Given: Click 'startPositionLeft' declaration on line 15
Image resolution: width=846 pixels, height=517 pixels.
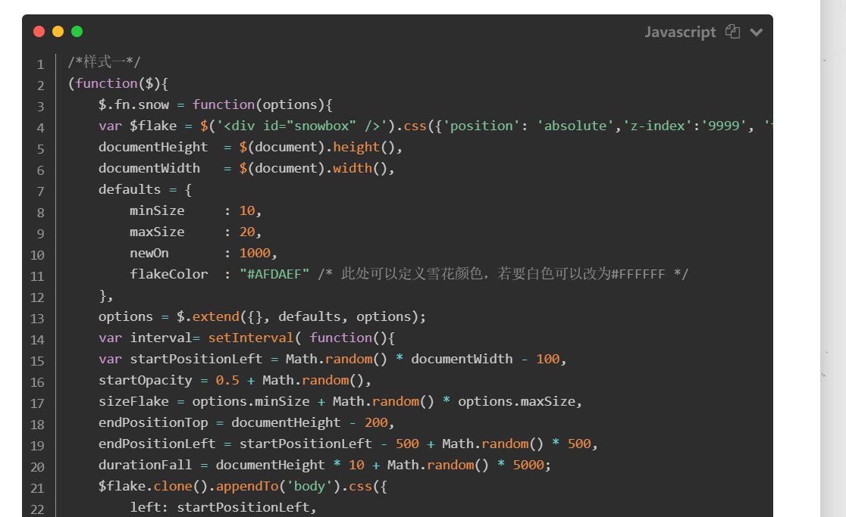Looking at the screenshot, I should click(196, 360).
